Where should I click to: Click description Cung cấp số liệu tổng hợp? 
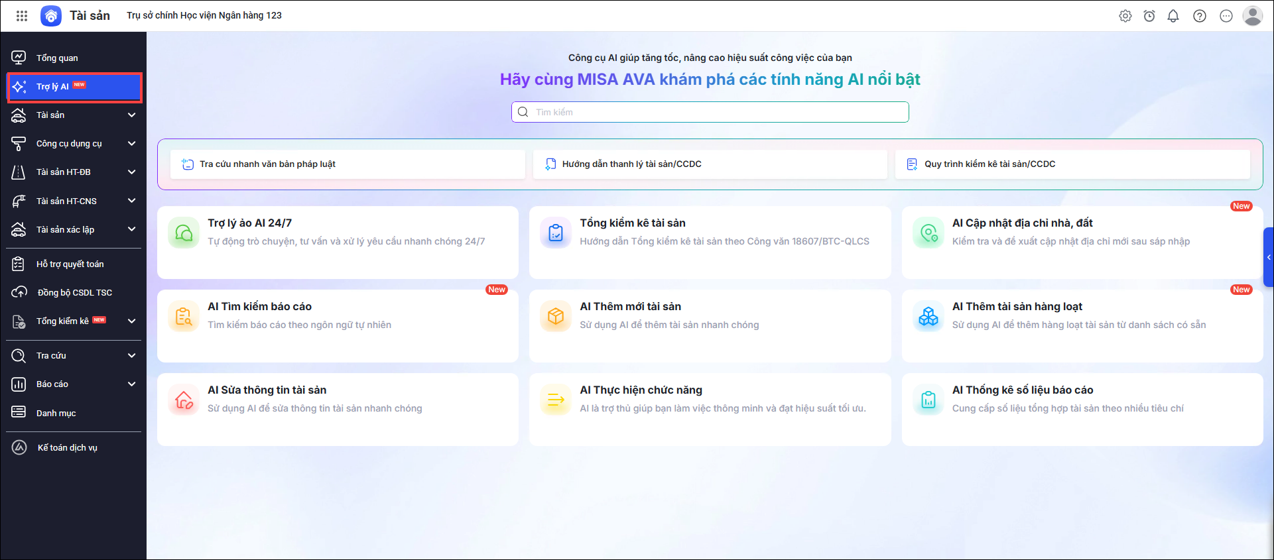click(x=1068, y=408)
